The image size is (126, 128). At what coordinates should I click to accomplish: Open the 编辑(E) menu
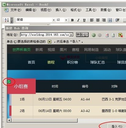click(x=31, y=10)
